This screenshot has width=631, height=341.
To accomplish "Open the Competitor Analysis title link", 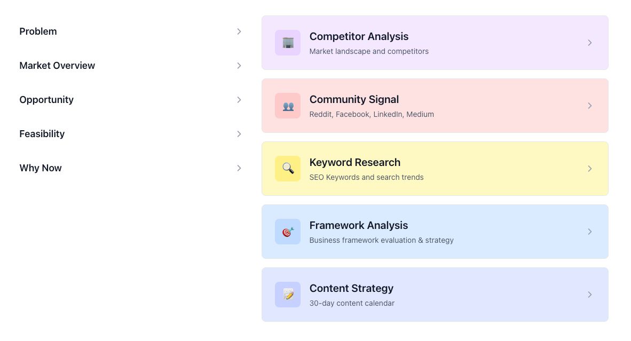I will point(359,37).
